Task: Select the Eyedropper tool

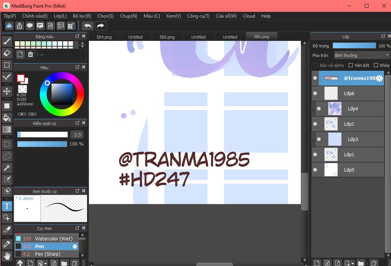Action: pyautogui.click(x=7, y=244)
